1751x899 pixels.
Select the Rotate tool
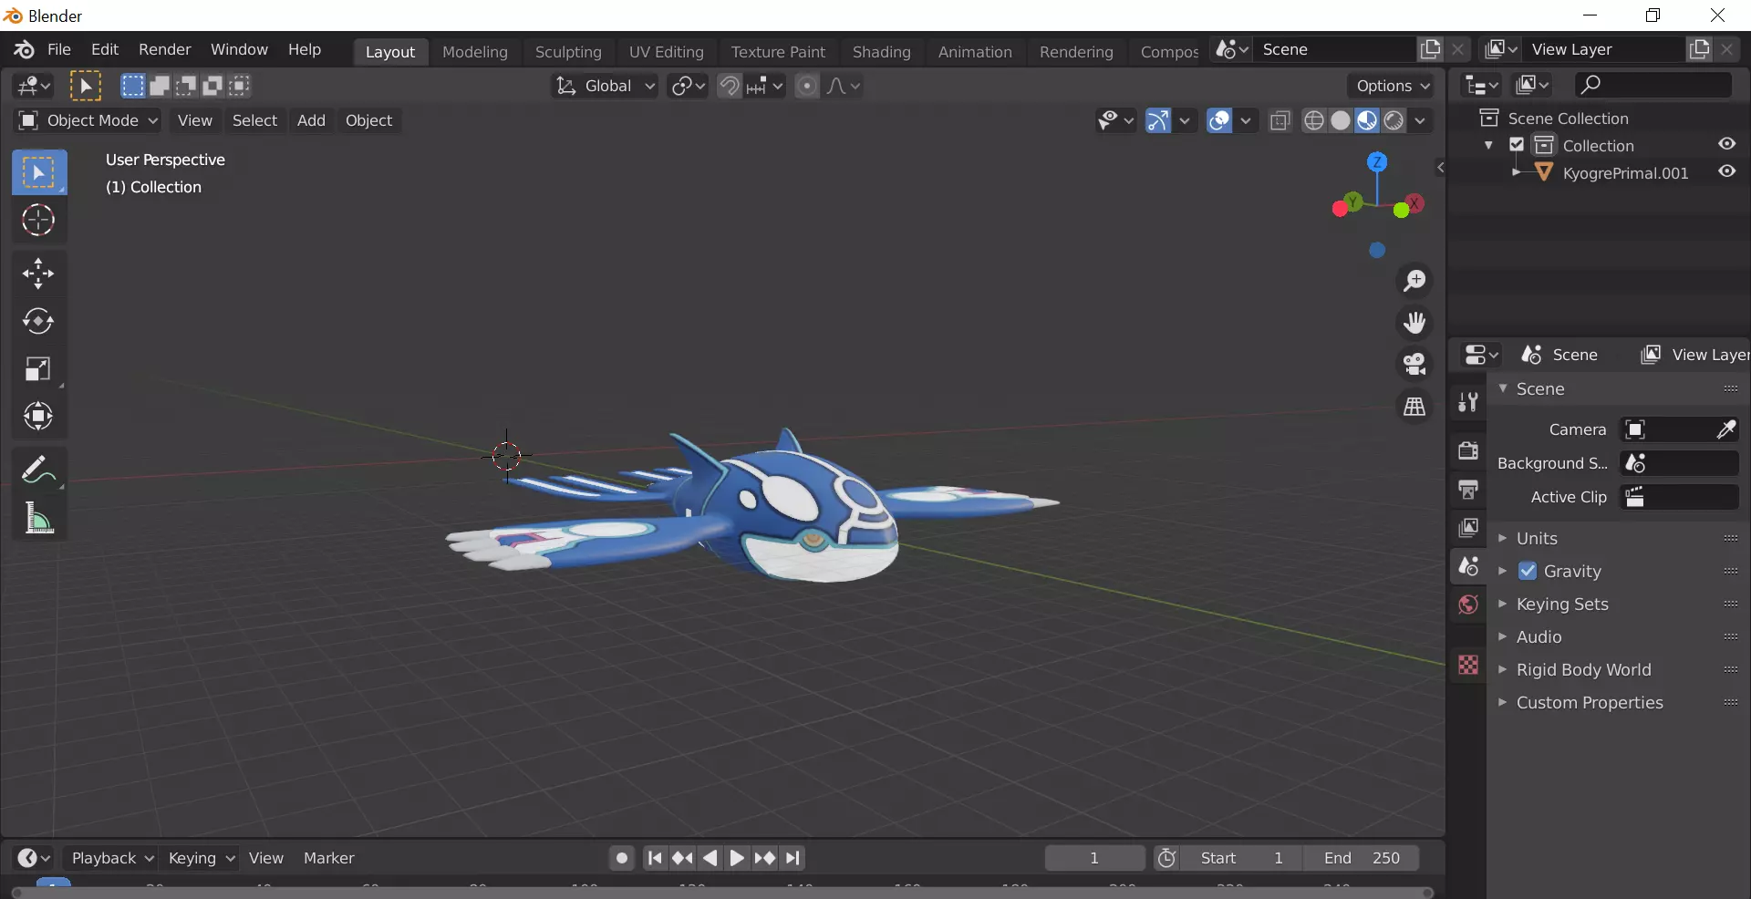(x=38, y=321)
